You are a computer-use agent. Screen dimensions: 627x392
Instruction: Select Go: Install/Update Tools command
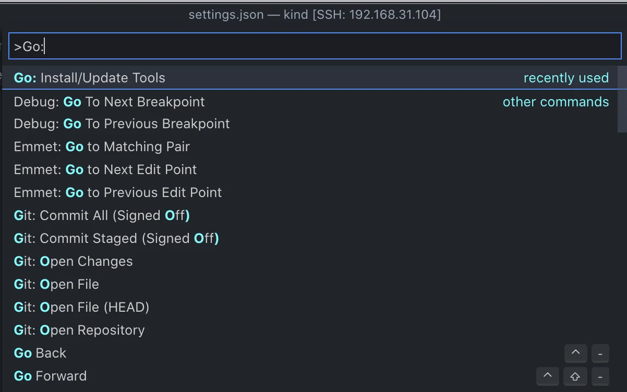(x=309, y=78)
